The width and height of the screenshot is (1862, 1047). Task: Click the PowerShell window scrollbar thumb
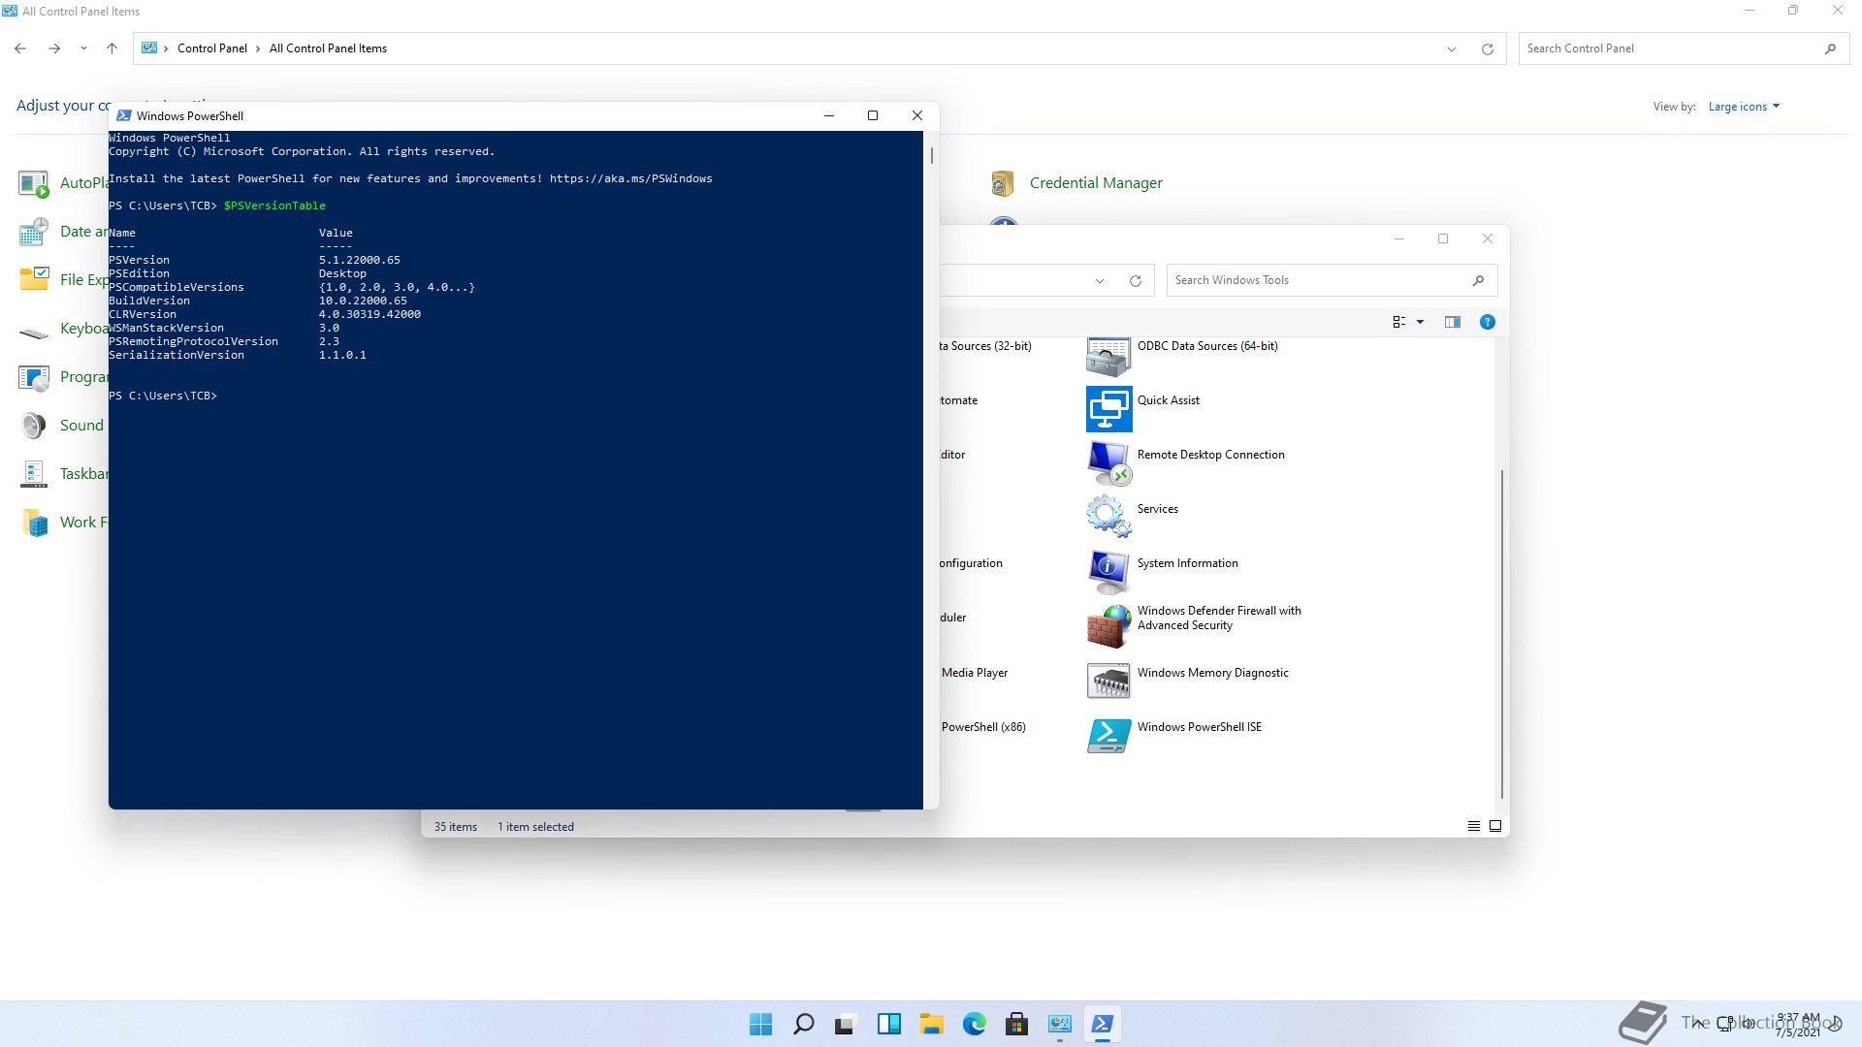pos(932,155)
